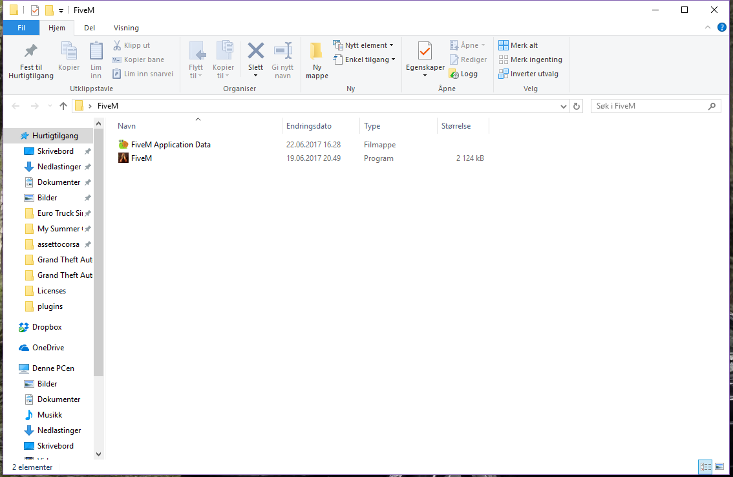
Task: Sort by the Type column header
Action: pos(372,126)
